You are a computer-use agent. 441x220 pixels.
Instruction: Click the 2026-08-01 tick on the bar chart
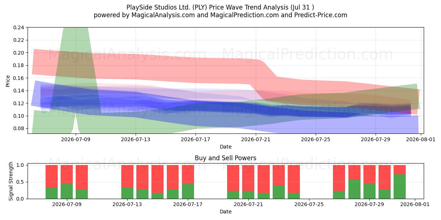(415, 204)
